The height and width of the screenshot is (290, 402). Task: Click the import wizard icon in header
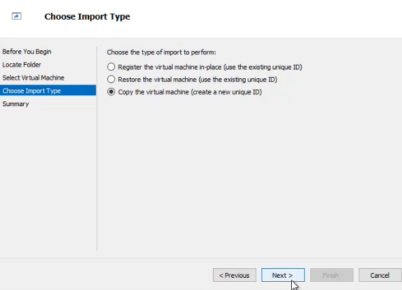(x=16, y=16)
